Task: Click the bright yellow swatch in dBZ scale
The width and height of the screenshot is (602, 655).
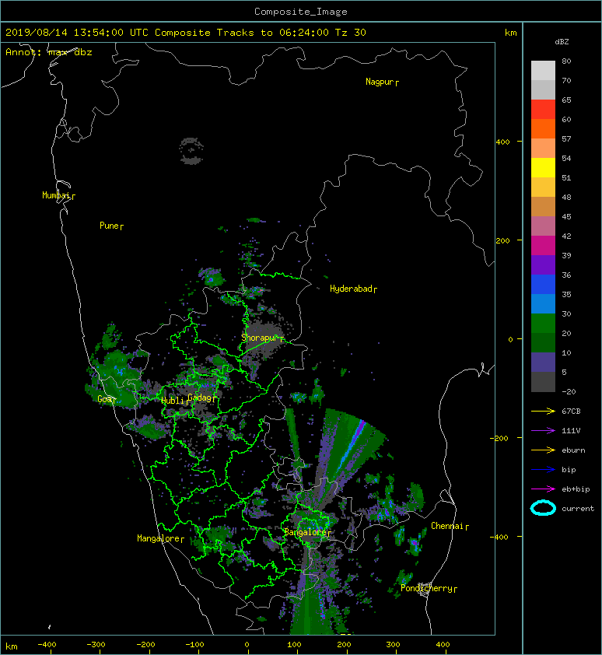Action: coord(543,167)
